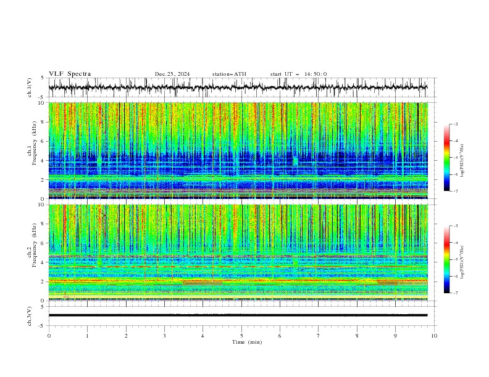Viewport: 489px width, 377px height.
Task: Click the "-5" tick on ch.1 color bar
Action: tap(456, 158)
